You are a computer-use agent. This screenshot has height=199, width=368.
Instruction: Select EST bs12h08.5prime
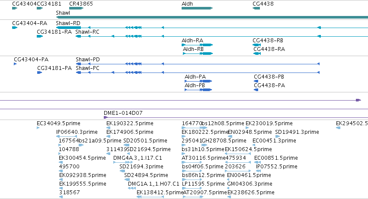[223, 123]
